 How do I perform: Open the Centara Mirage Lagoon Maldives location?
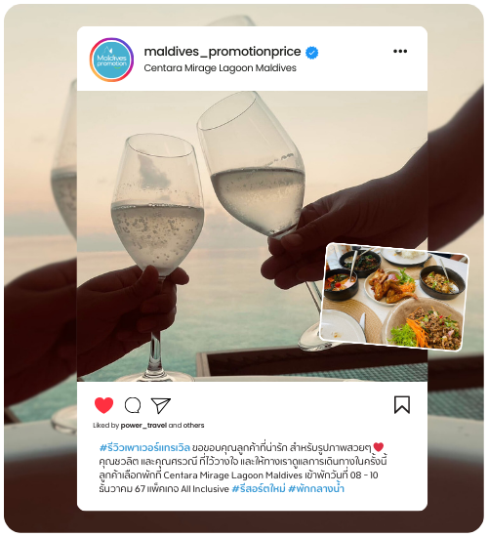pyautogui.click(x=220, y=68)
